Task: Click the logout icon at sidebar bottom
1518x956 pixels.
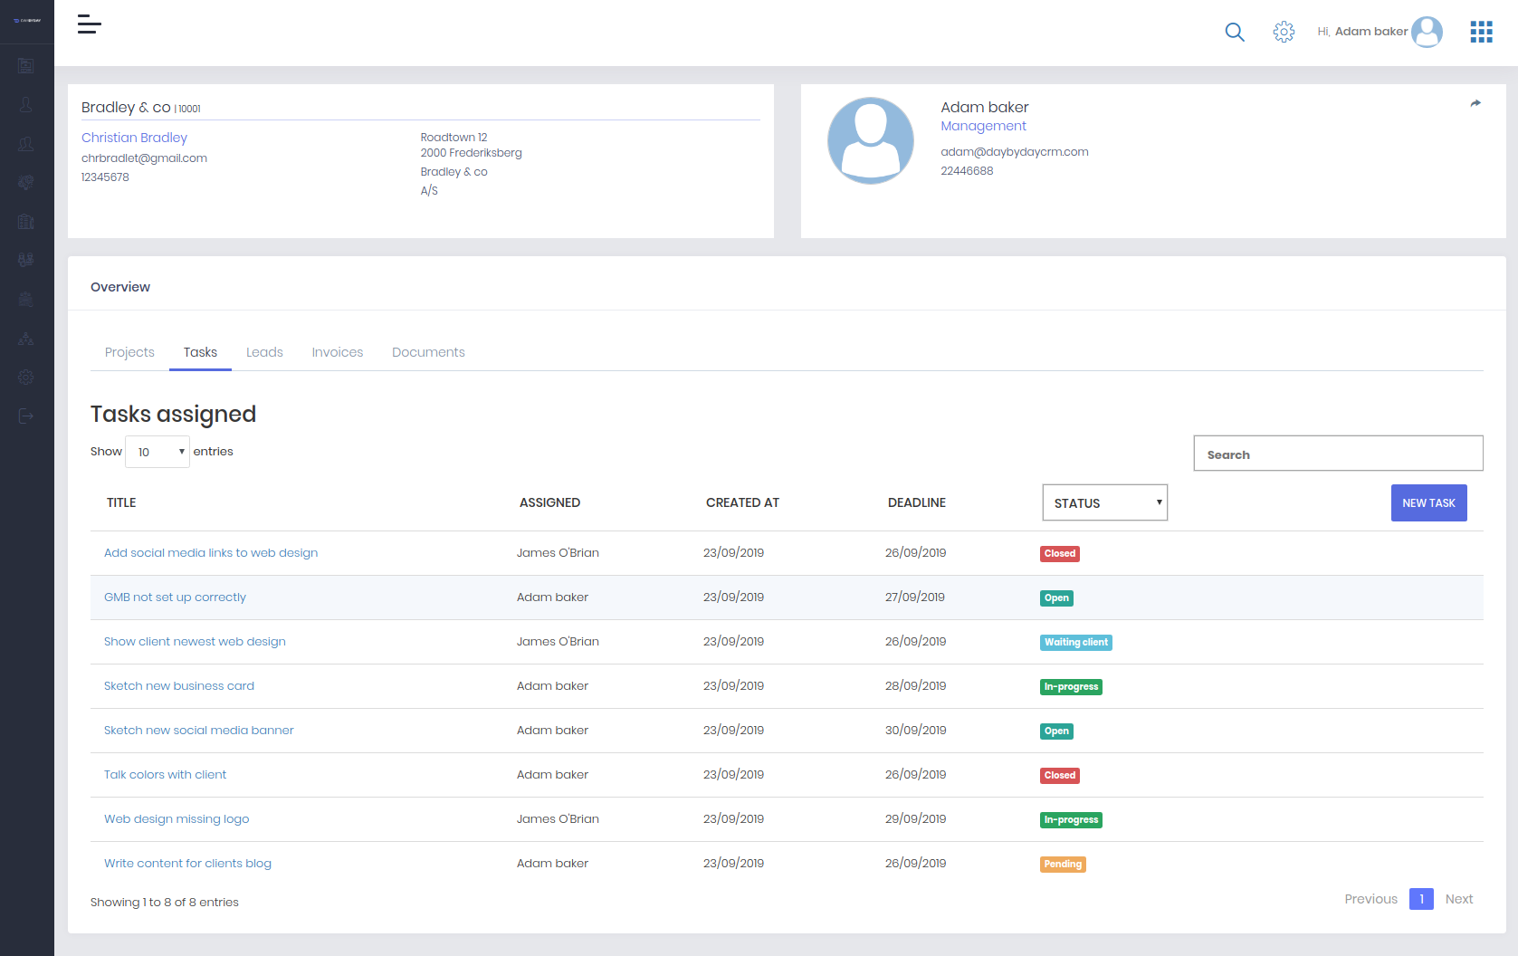Action: (25, 416)
